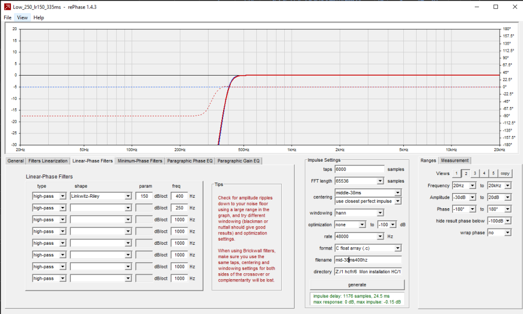Open the Amplitude minimum dropdown -30dB
This screenshot has width=523, height=314.
click(x=464, y=197)
